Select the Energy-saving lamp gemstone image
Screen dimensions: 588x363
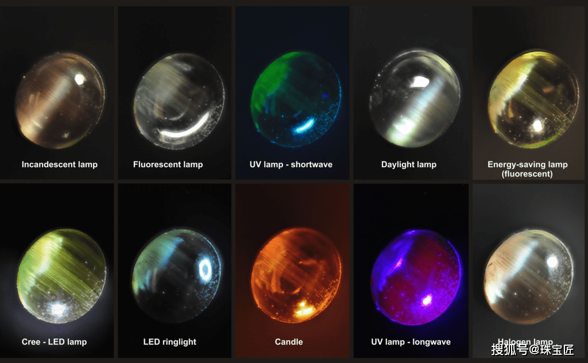(x=533, y=99)
